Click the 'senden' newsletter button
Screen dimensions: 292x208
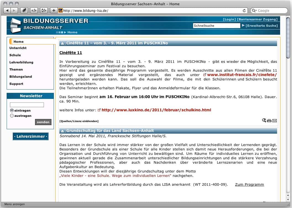[x=43, y=122]
